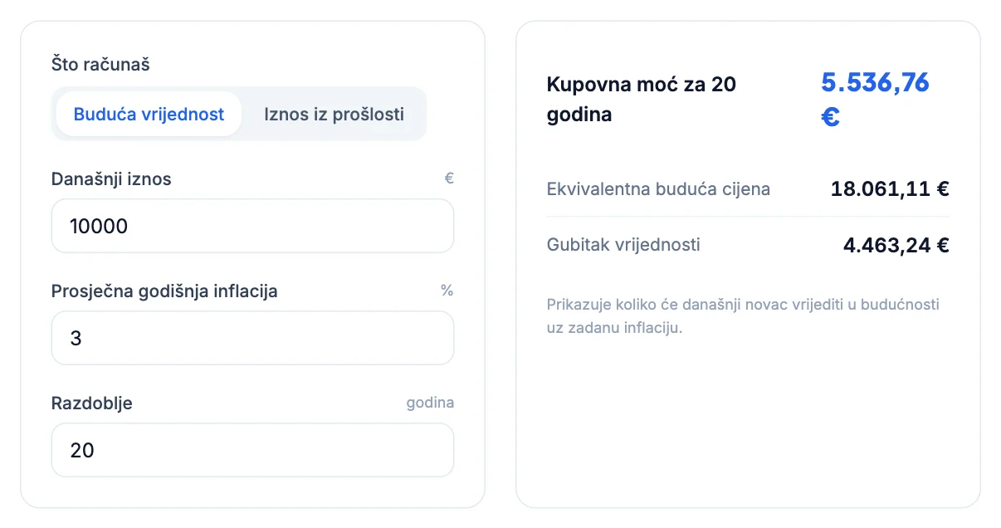Image resolution: width=1001 pixels, height=528 pixels.
Task: Click the explanatory note beginning with Prikazuje
Action: 743,315
